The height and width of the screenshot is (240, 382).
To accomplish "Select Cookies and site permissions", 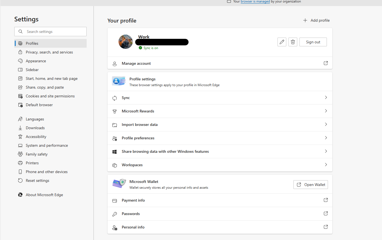I will 50,96.
